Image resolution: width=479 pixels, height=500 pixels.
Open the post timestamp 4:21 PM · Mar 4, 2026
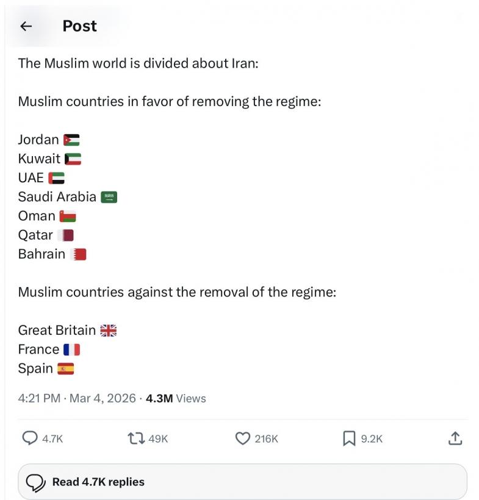point(76,398)
